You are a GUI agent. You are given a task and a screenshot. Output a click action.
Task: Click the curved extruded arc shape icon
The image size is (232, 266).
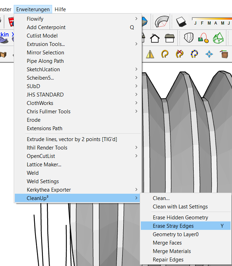(x=162, y=21)
